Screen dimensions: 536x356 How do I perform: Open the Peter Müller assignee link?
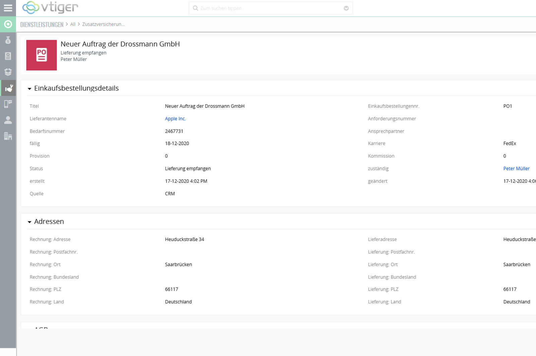click(x=516, y=169)
